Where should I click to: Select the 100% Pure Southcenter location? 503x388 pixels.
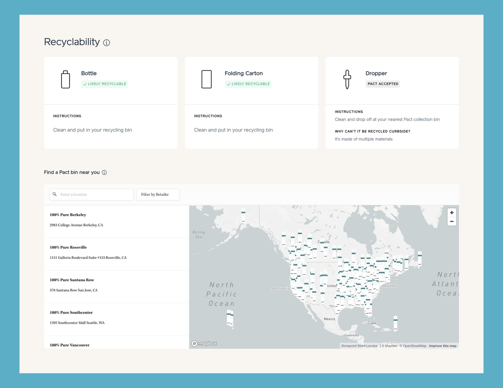(117, 319)
